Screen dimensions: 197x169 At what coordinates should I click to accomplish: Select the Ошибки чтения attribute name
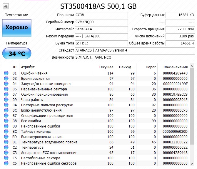click(x=34, y=73)
